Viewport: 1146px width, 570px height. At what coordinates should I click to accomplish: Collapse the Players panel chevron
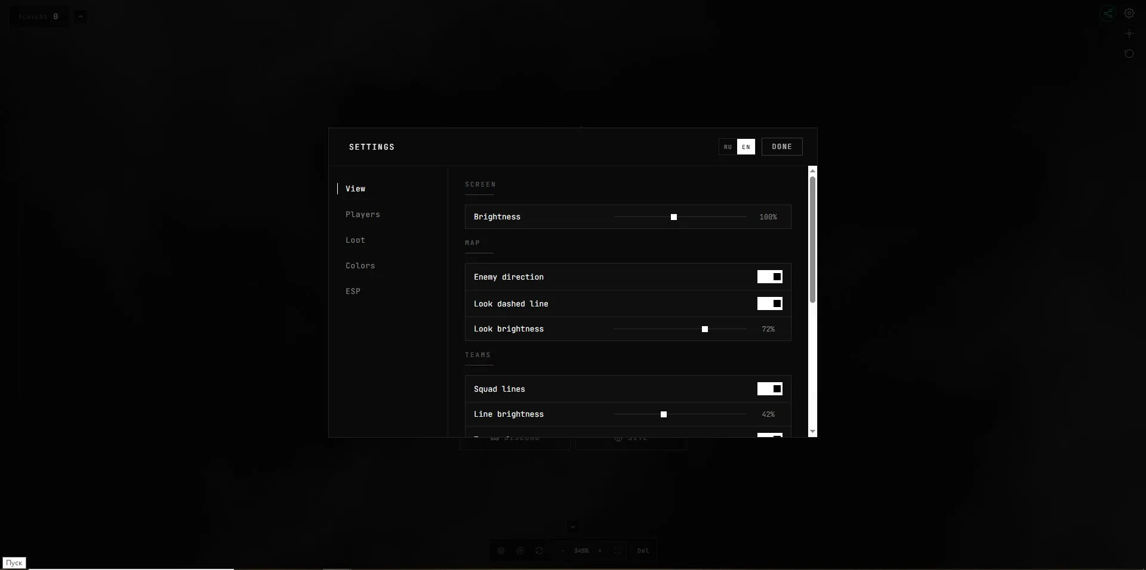click(x=81, y=17)
